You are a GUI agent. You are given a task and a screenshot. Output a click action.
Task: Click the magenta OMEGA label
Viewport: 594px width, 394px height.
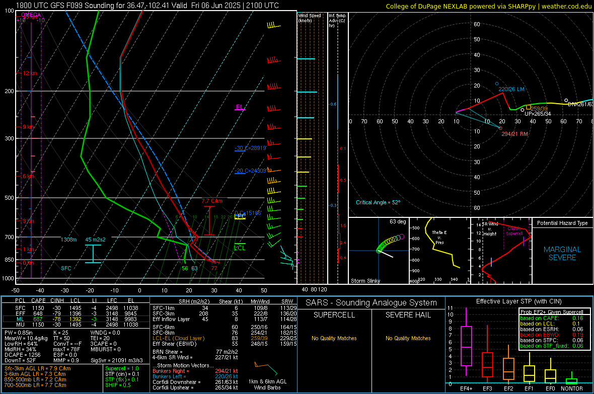[31, 15]
